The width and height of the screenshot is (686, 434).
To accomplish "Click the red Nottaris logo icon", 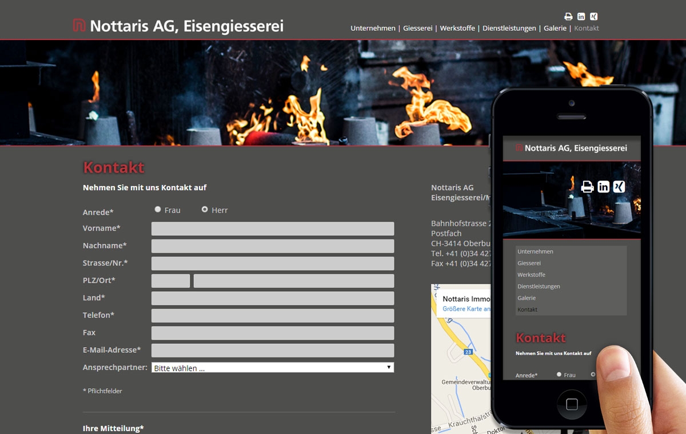I will point(79,26).
